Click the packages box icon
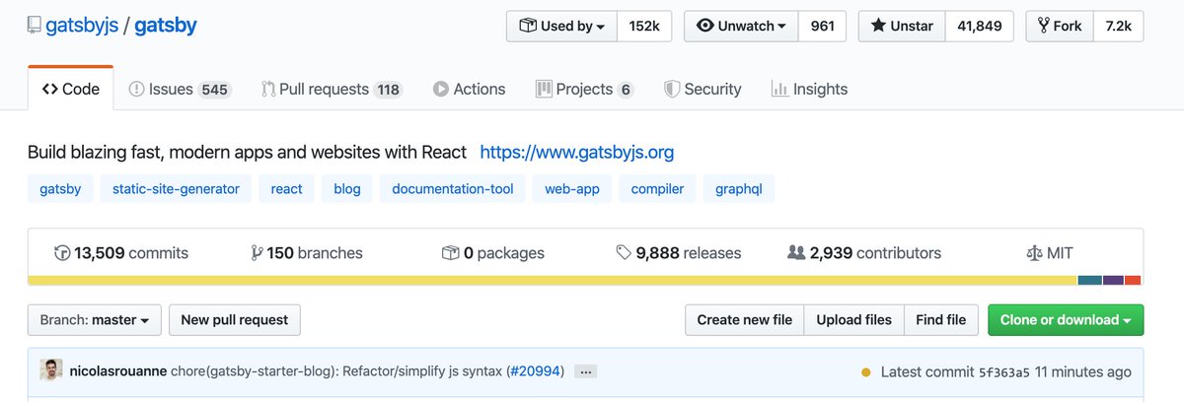This screenshot has height=402, width=1184. (x=450, y=253)
